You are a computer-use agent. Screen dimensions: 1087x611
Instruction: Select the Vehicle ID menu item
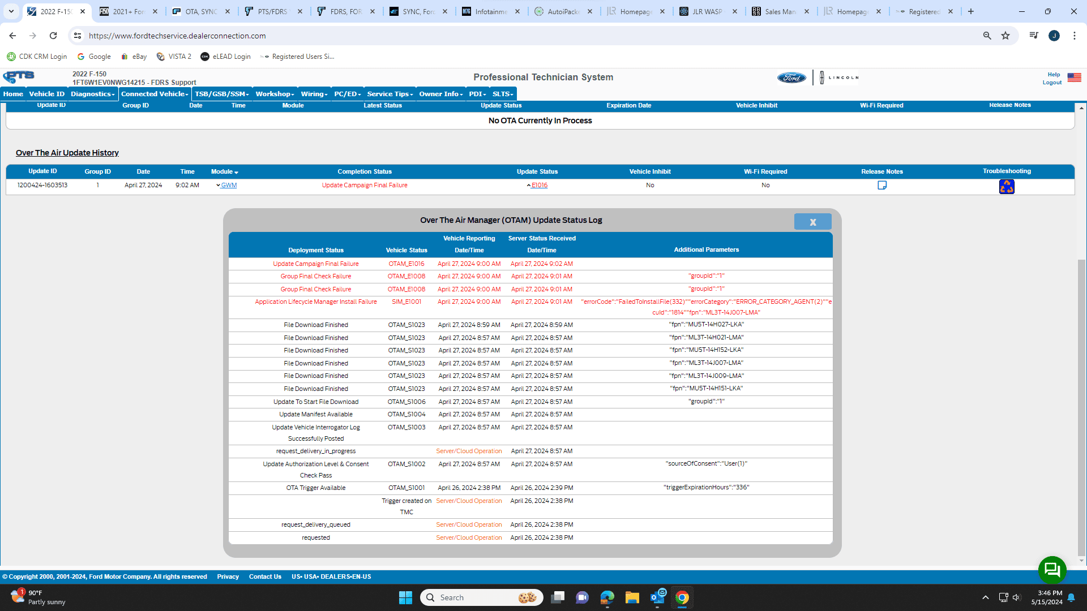(46, 94)
